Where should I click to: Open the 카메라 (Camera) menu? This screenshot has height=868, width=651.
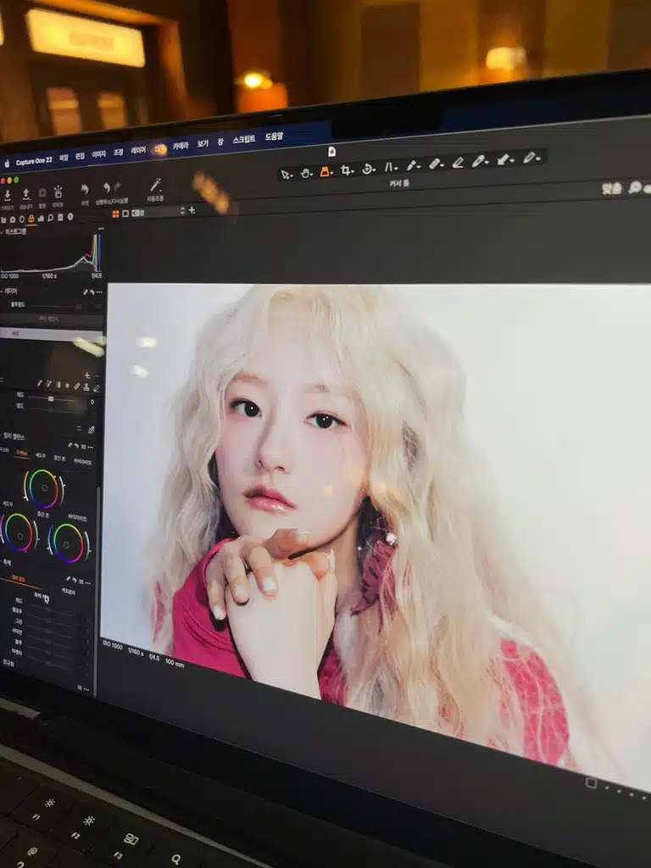point(181,146)
